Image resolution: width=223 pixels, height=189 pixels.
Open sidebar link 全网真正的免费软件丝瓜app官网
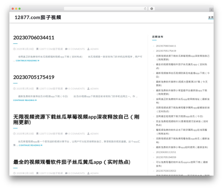tap(183, 101)
